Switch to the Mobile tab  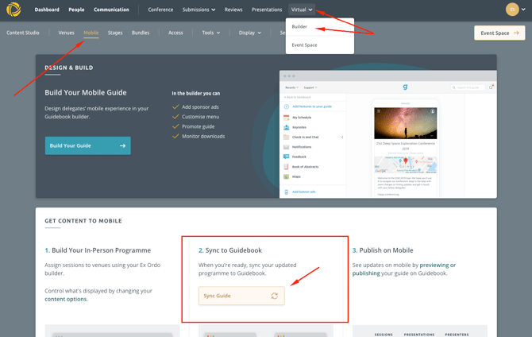tap(91, 33)
